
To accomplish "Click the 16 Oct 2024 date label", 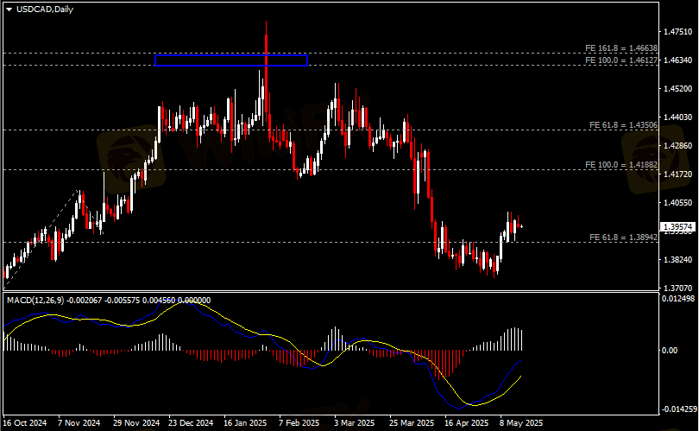I will pos(25,423).
